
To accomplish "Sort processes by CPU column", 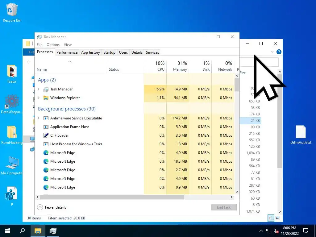I will (156, 66).
